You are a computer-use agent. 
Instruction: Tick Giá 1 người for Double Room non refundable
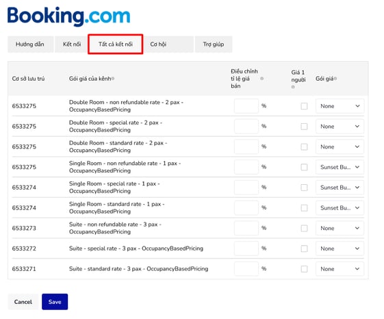pyautogui.click(x=304, y=106)
